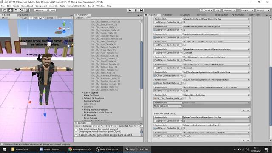Click the Inspector lock icon
Screen dimensions: 272x153
click(x=267, y=15)
